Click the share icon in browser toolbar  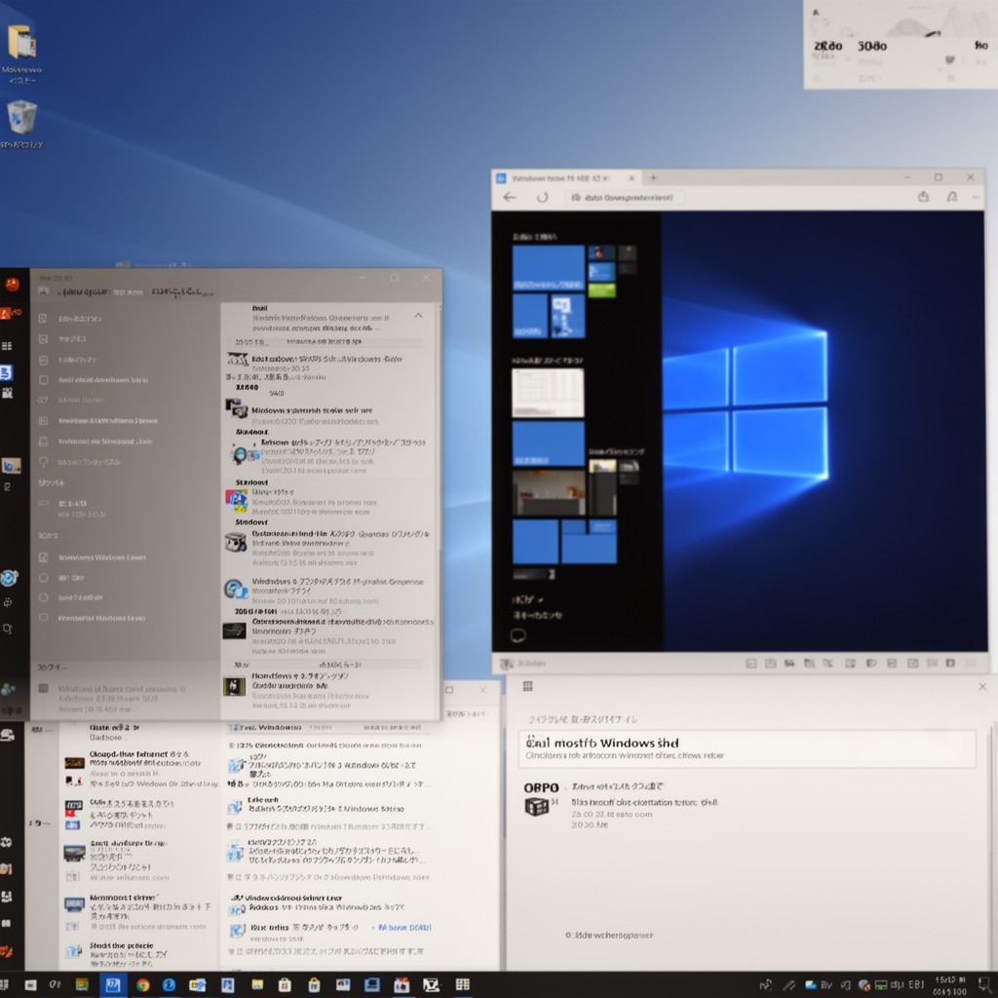[x=923, y=197]
